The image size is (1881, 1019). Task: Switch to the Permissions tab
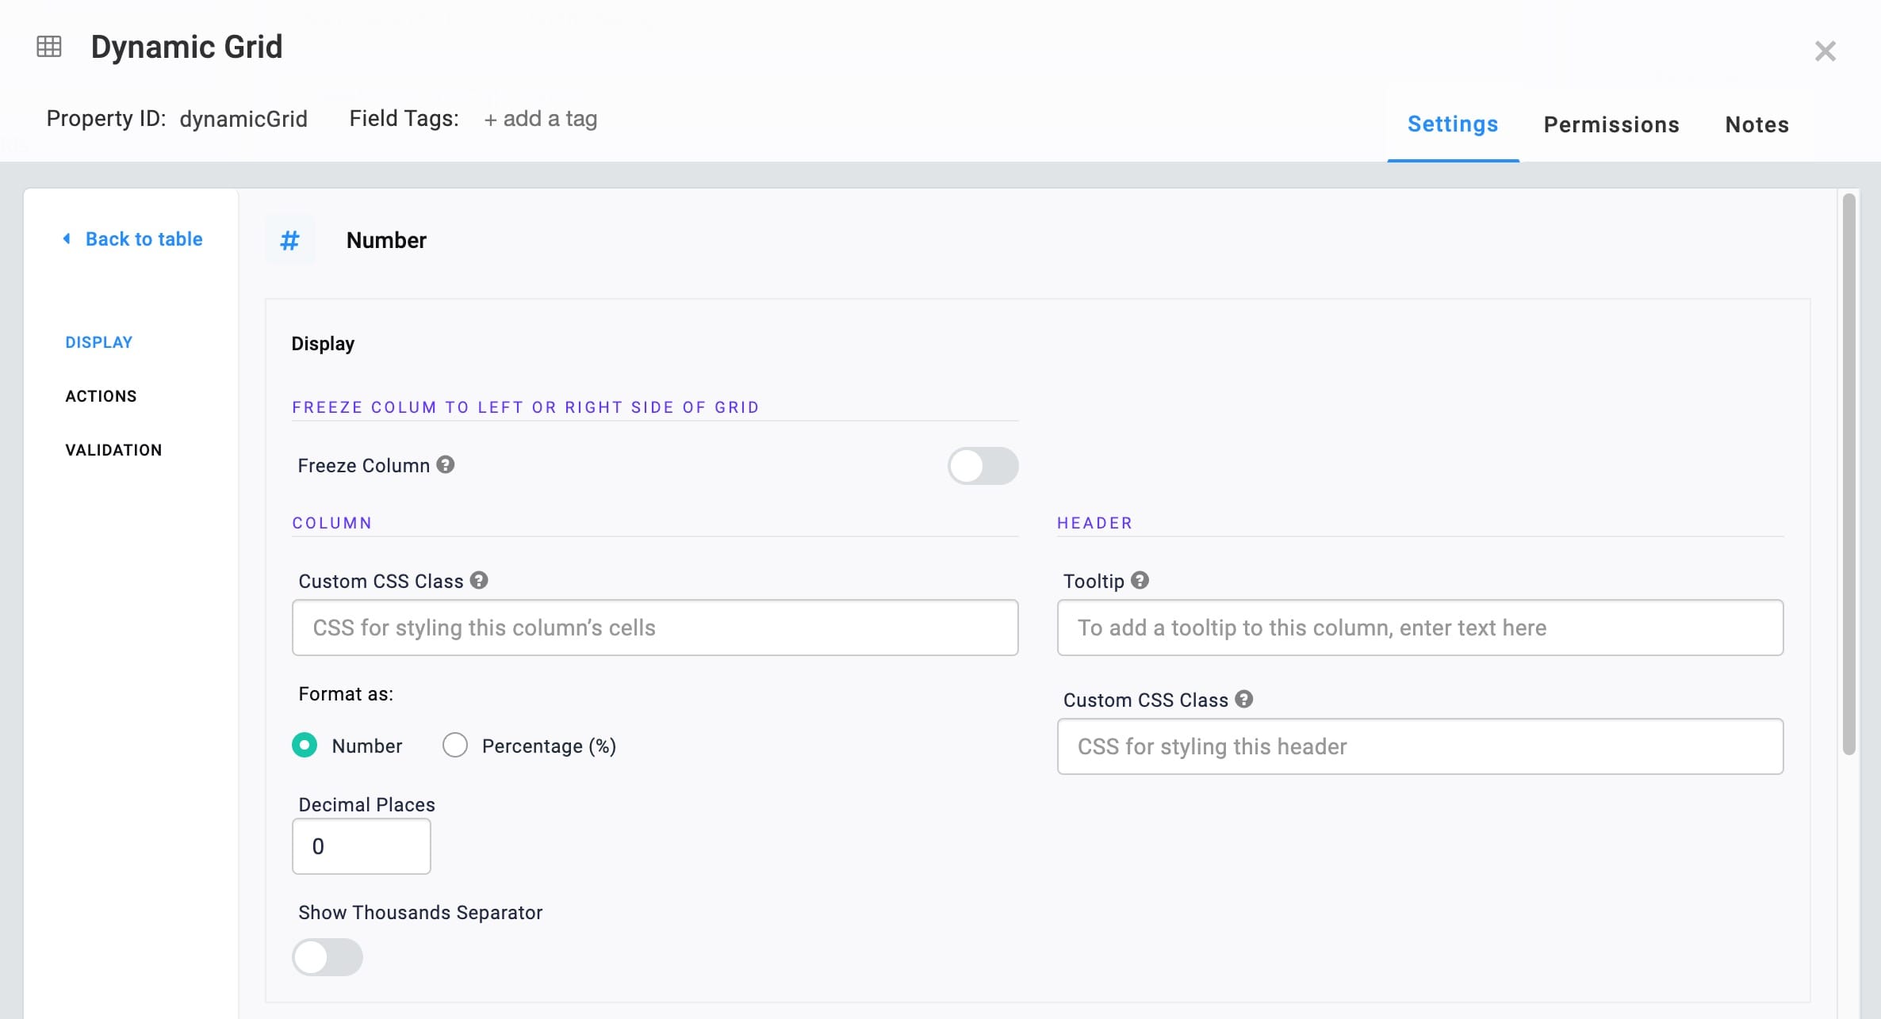1611,124
